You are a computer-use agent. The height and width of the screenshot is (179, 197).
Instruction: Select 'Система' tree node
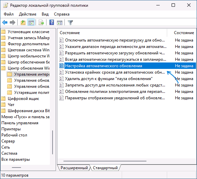click(x=9, y=153)
